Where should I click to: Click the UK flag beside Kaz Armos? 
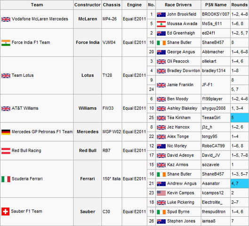[161, 165]
